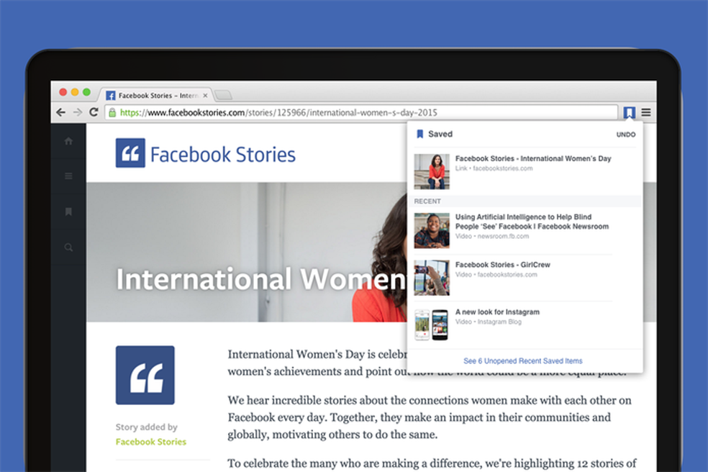Open the browser hamburger menu

tap(646, 112)
